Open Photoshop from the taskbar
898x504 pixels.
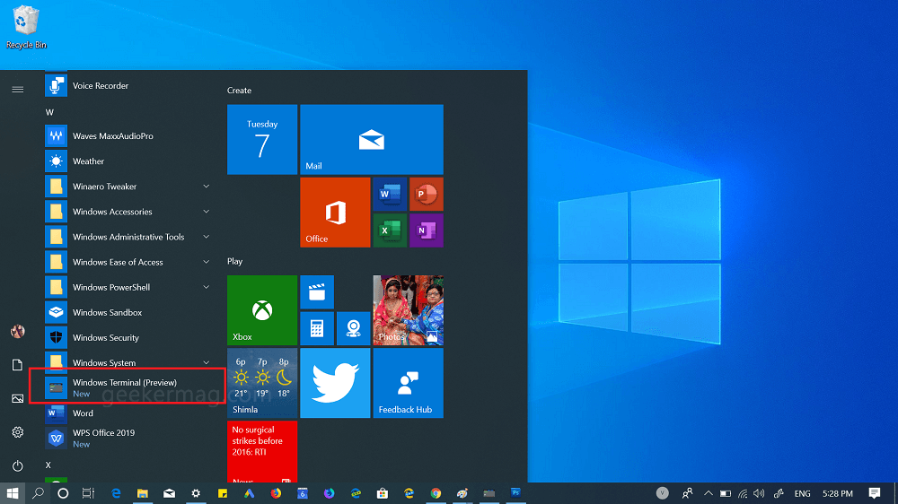coord(515,493)
